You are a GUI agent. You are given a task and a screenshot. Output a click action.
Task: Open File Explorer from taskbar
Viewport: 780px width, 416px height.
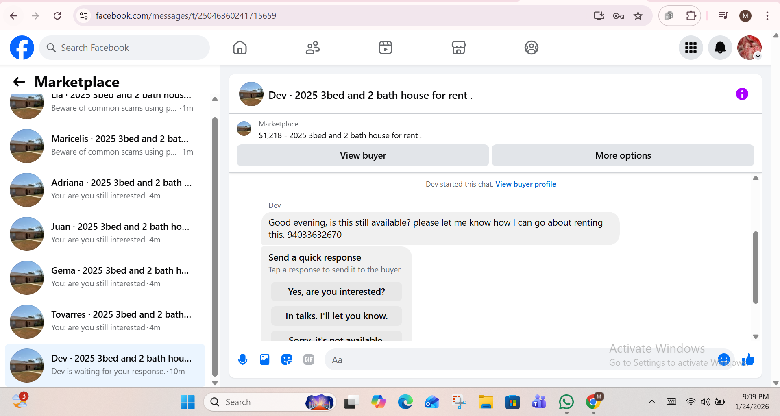click(x=486, y=402)
